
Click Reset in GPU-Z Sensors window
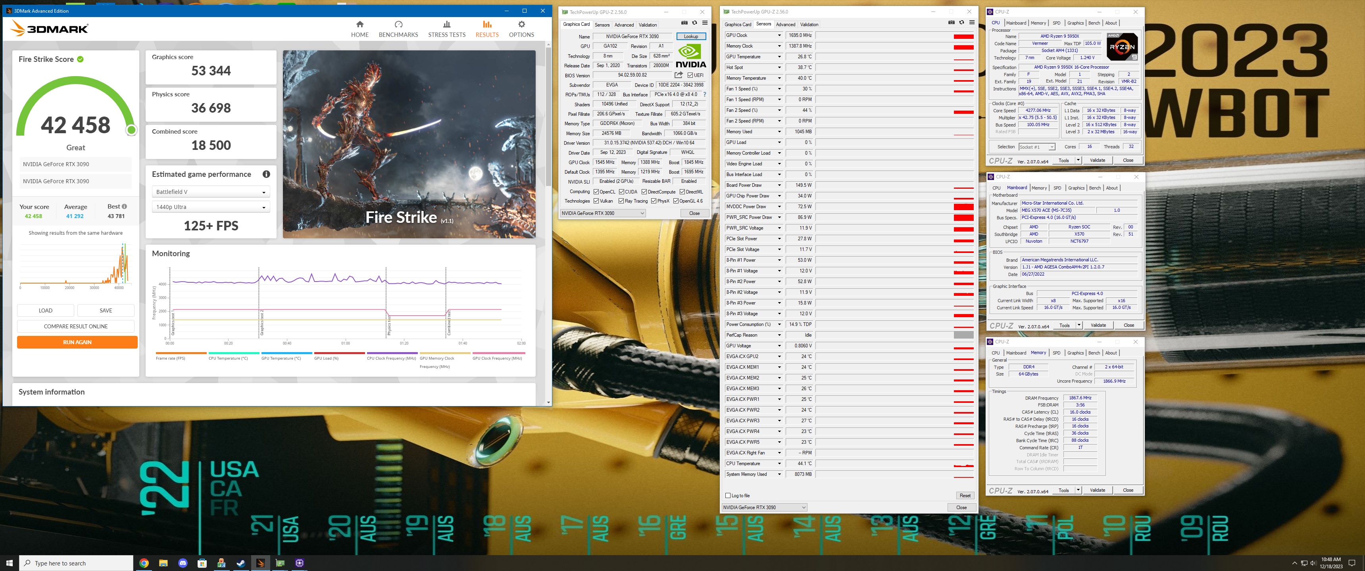pyautogui.click(x=965, y=496)
